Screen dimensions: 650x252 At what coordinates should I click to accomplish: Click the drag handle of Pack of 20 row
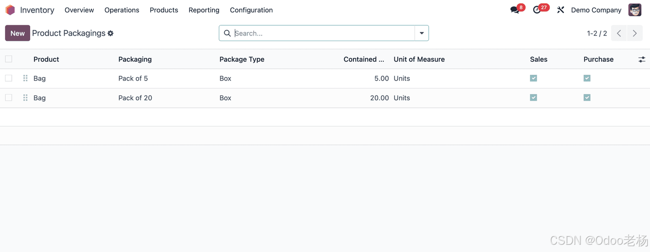click(25, 98)
